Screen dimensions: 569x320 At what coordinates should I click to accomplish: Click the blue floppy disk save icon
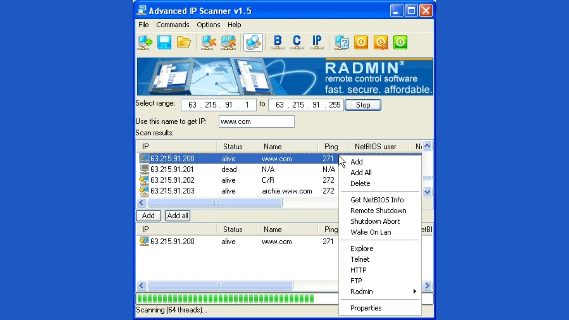click(164, 42)
